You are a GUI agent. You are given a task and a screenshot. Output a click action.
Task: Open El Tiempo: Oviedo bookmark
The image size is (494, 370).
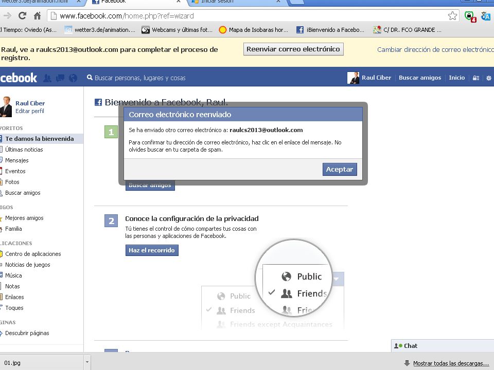pyautogui.click(x=28, y=30)
